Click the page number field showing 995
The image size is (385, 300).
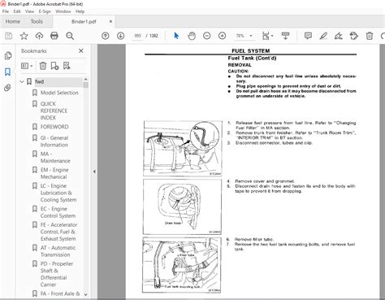(137, 36)
